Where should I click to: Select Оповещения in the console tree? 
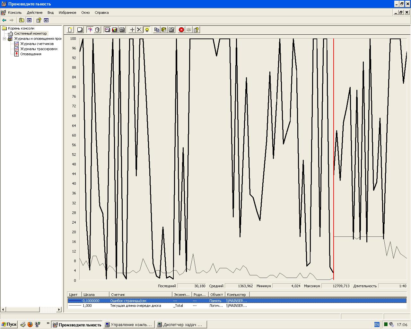[x=31, y=54]
